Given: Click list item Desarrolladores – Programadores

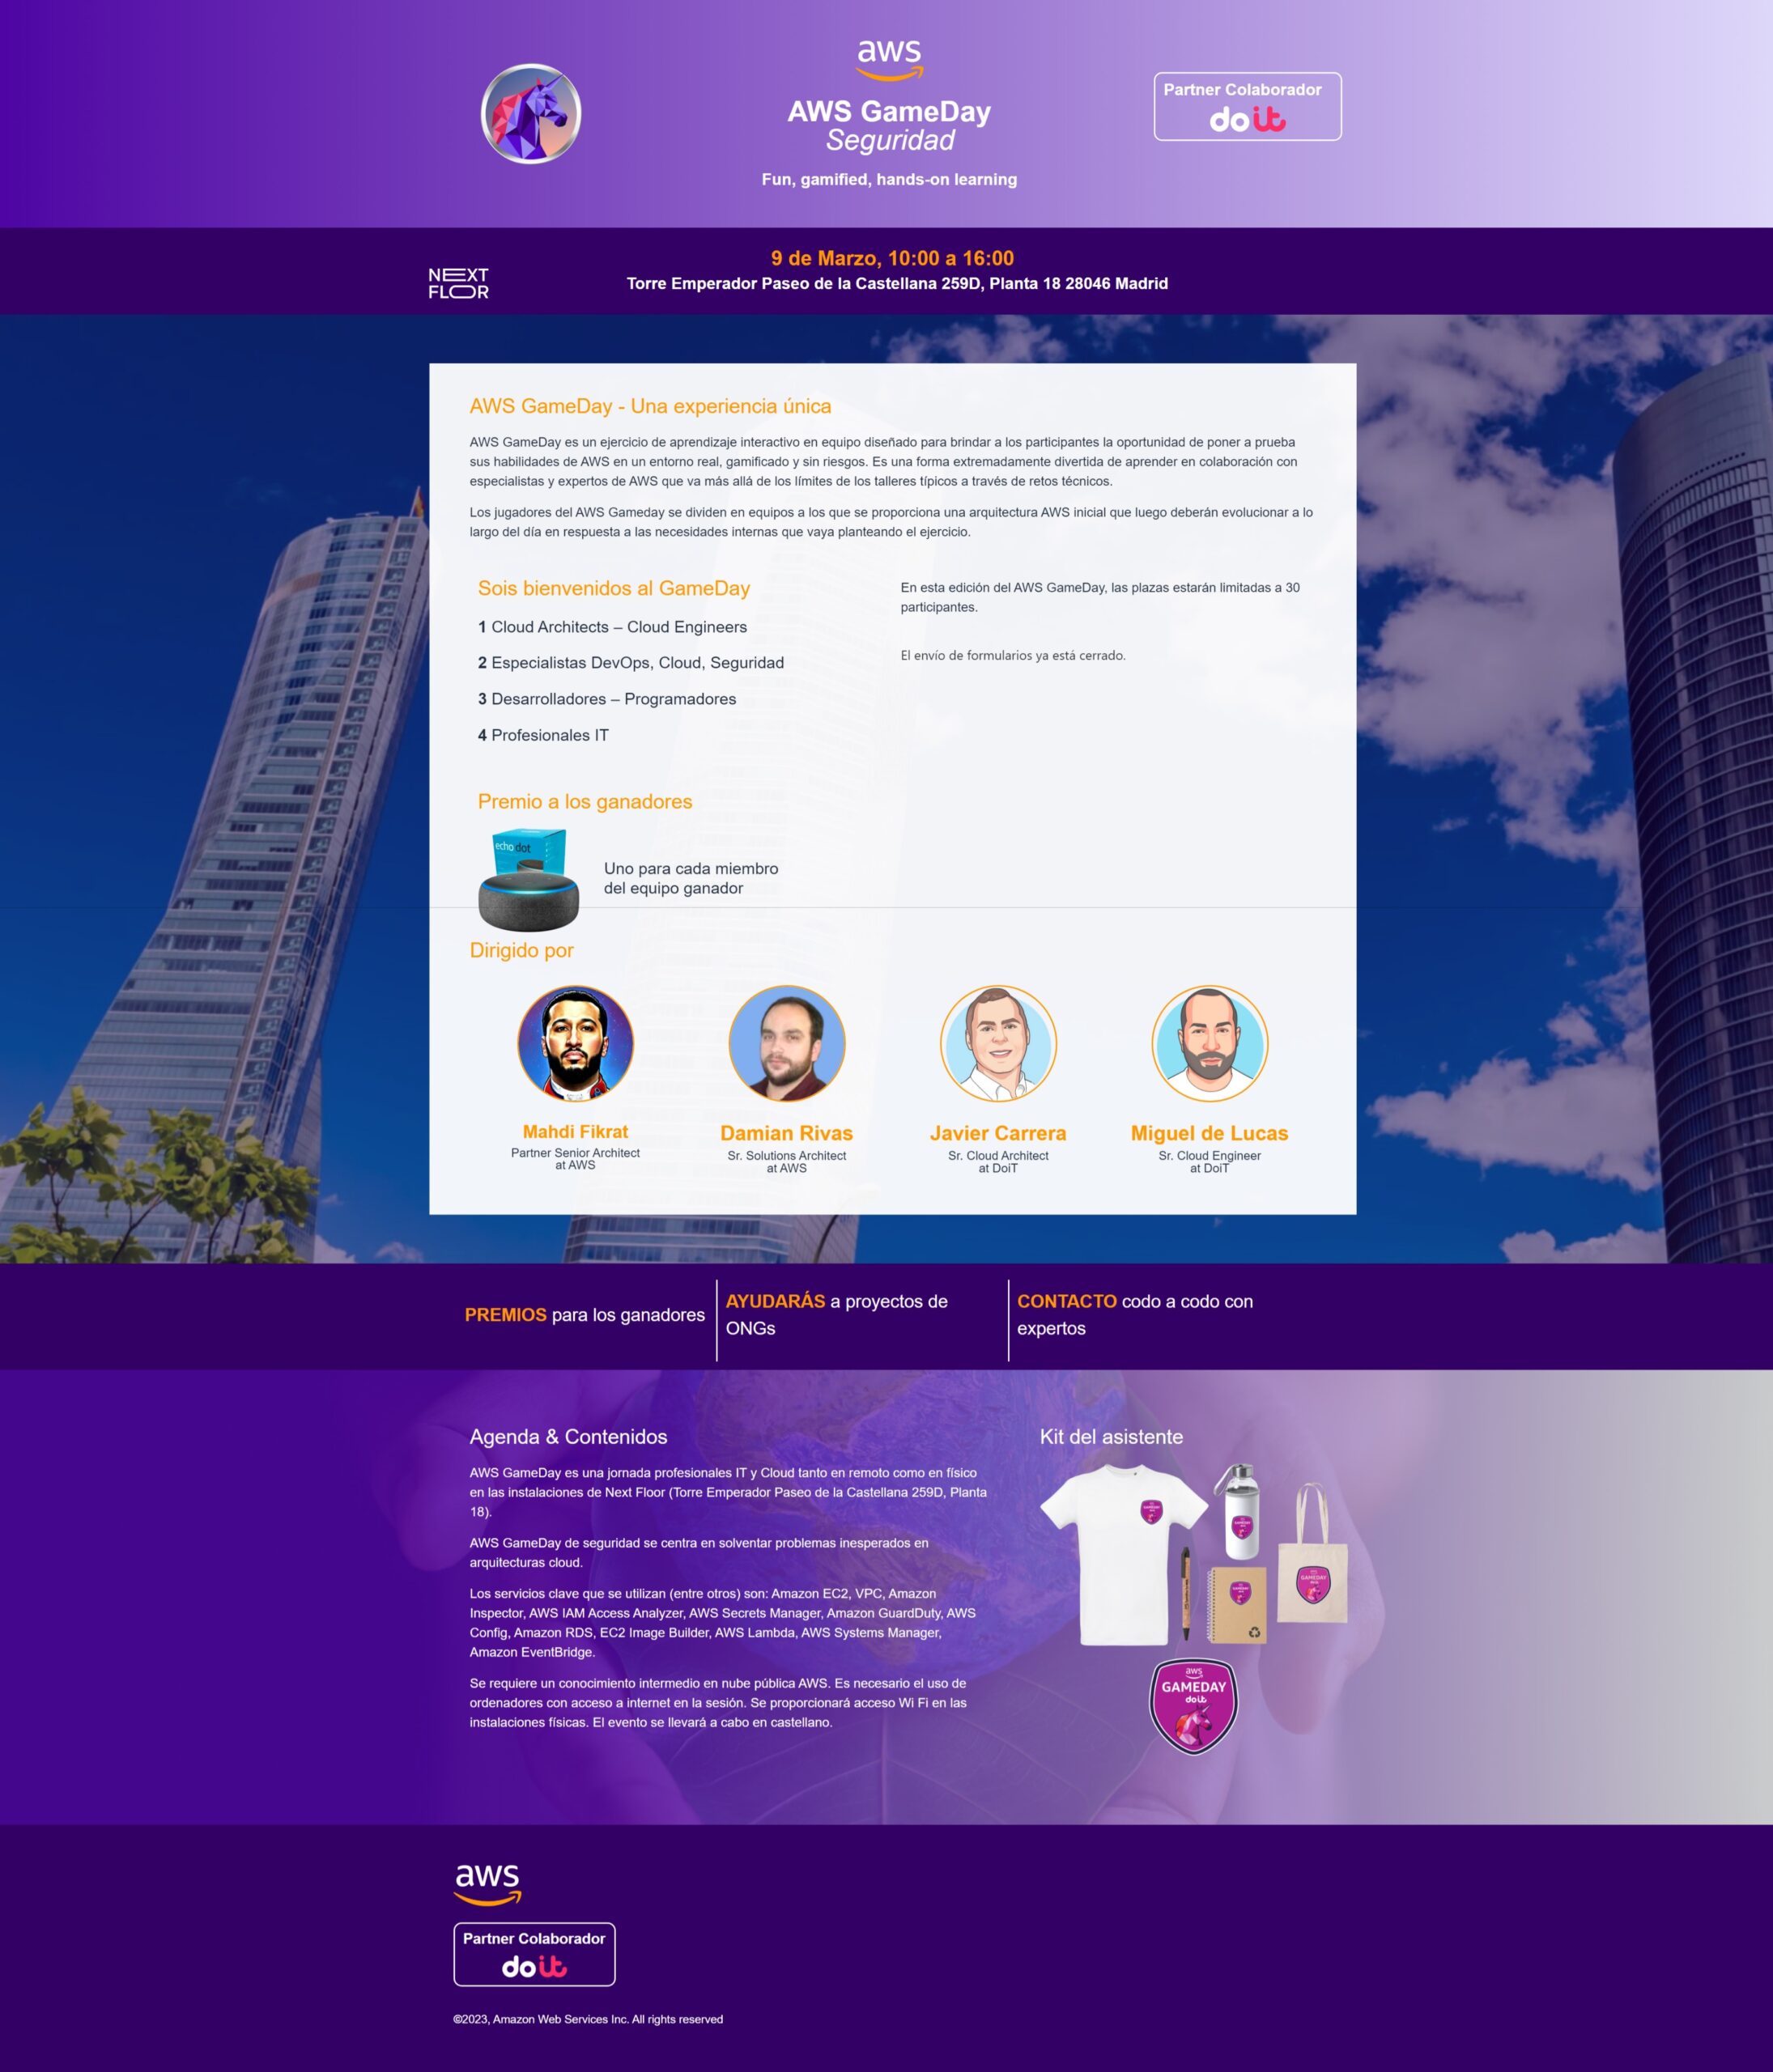Looking at the screenshot, I should 607,699.
